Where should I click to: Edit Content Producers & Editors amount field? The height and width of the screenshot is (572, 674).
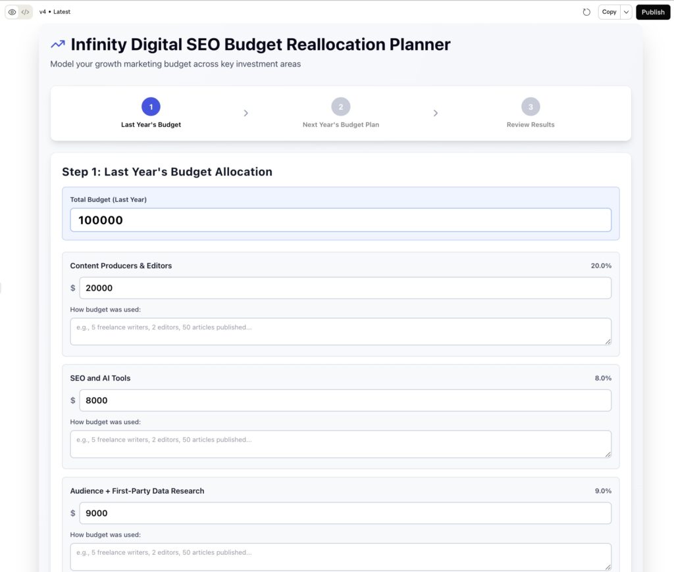coord(345,288)
